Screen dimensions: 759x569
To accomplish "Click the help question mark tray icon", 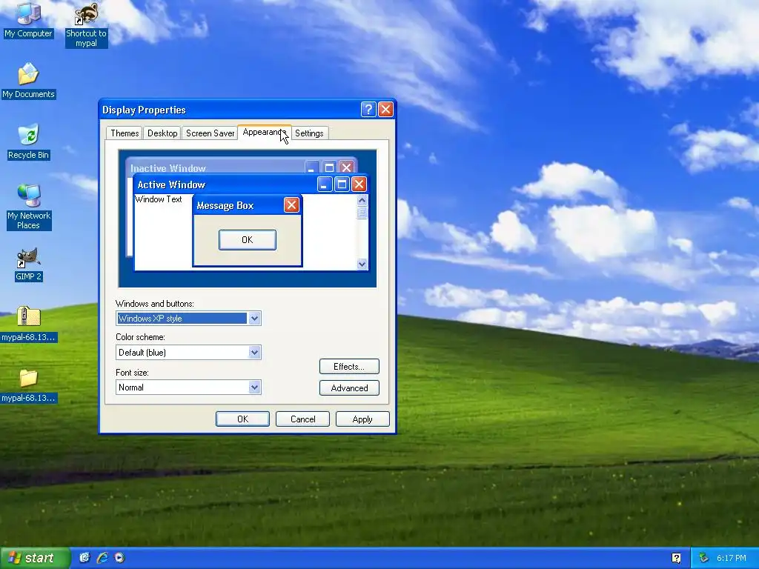I will (x=676, y=558).
